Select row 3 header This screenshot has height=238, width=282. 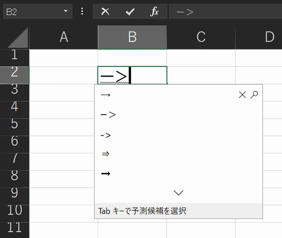(x=15, y=93)
